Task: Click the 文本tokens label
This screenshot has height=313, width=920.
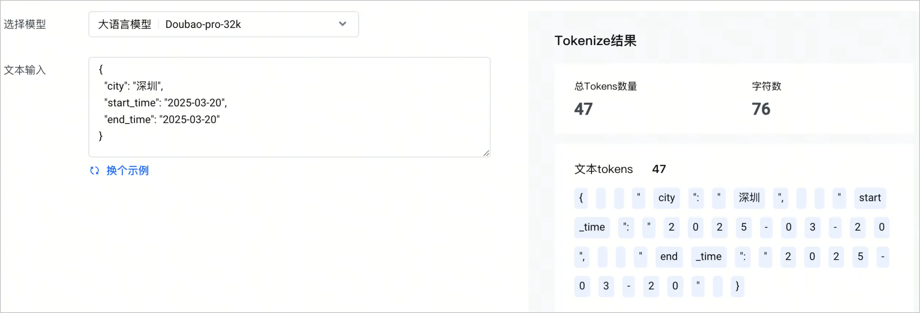Action: point(604,169)
